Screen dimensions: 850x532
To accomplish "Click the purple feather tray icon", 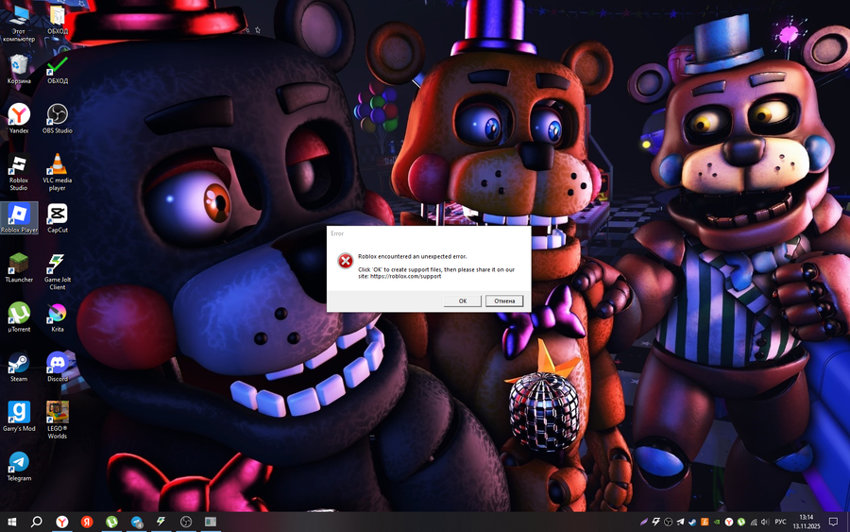I will (644, 522).
